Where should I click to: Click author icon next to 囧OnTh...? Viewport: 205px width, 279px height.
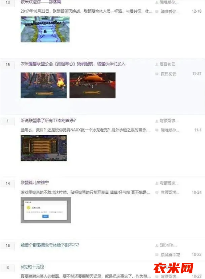[x=157, y=245]
